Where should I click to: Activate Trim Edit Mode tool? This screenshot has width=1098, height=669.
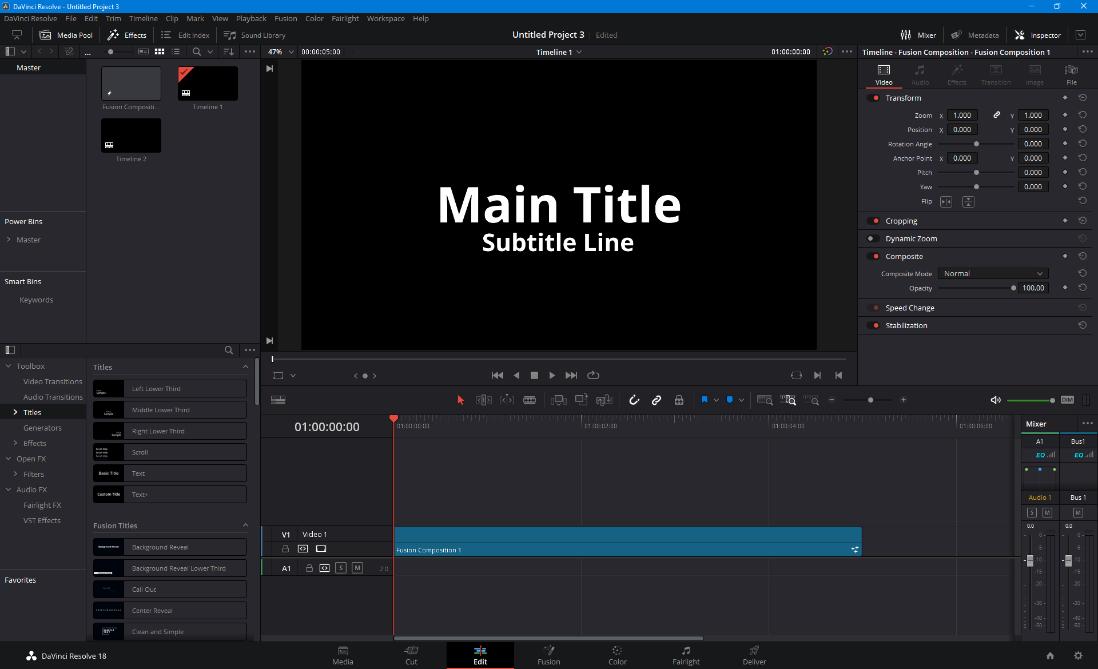tap(484, 400)
